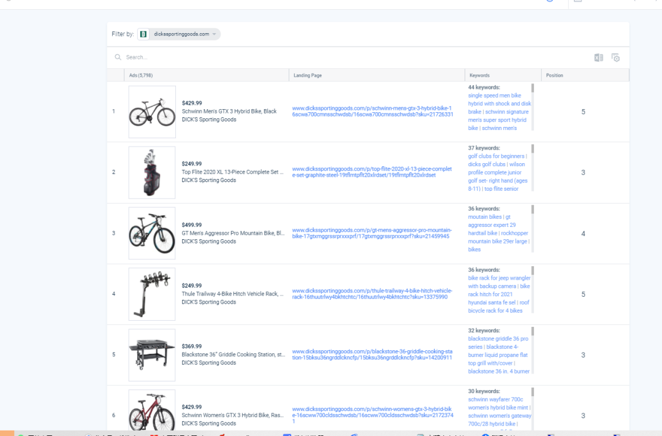Open the Thule Trailway bike rack landing link
The image size is (662, 436).
tap(371, 294)
